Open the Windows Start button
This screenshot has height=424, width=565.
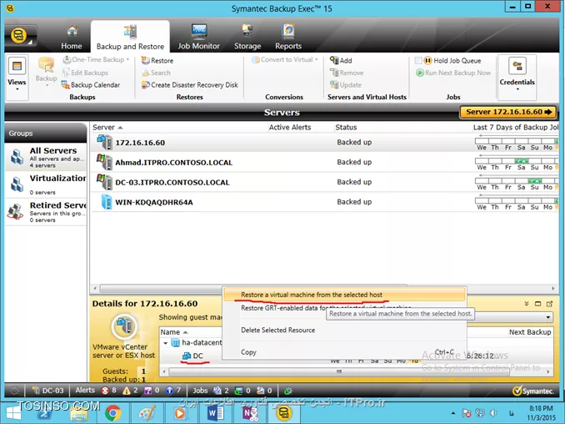coord(13,413)
